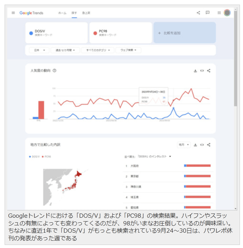Share the regional breakdown card
Viewport: 243px width, 248px height.
[x=209, y=145]
